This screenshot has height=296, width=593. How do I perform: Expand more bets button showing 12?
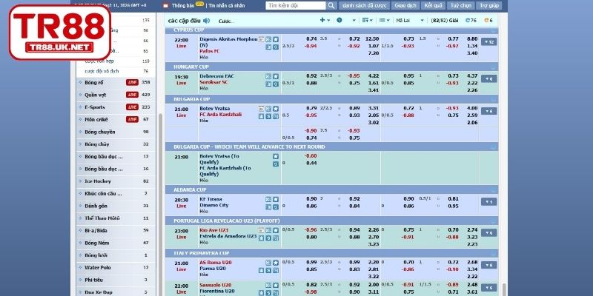(488, 42)
